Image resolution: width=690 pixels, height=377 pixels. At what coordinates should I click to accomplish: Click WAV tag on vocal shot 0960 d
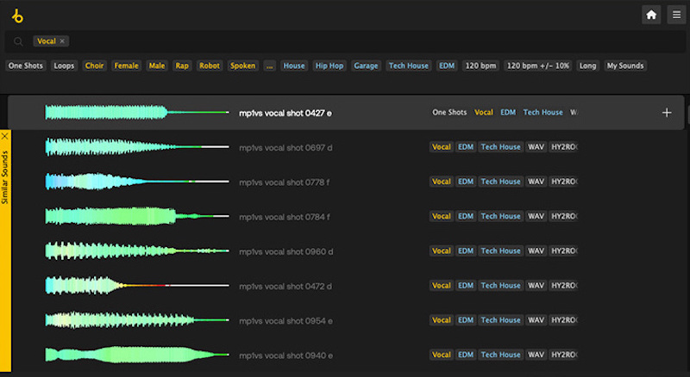tap(536, 250)
